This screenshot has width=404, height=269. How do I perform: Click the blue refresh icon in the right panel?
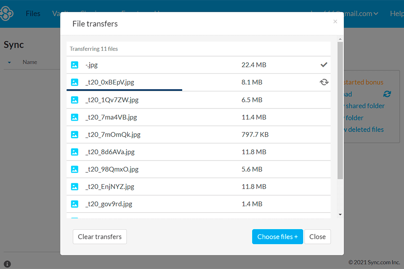387,94
